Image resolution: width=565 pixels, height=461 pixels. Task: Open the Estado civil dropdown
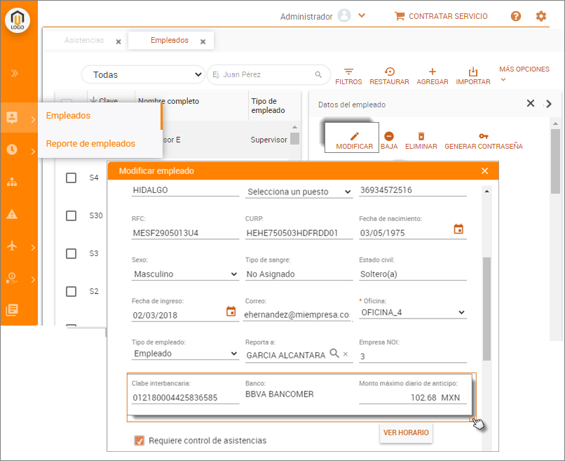click(x=412, y=274)
